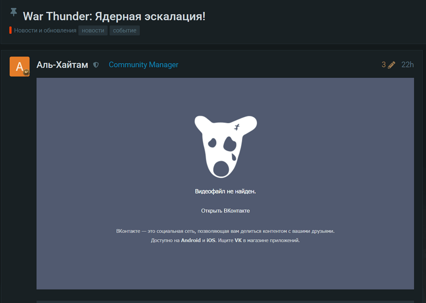Screen dimensions: 426x303
Task: Select the новости tag
Action: [x=93, y=31]
